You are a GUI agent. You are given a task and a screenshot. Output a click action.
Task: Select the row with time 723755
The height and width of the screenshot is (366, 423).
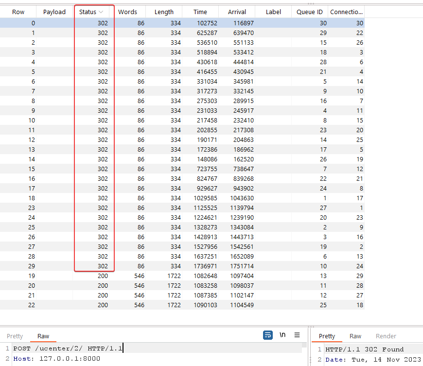[182, 169]
